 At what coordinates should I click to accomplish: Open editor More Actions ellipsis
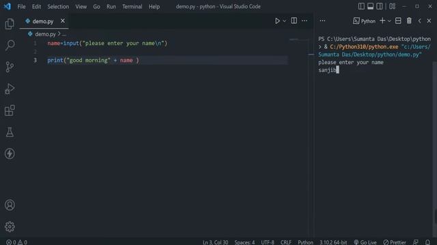pos(305,20)
